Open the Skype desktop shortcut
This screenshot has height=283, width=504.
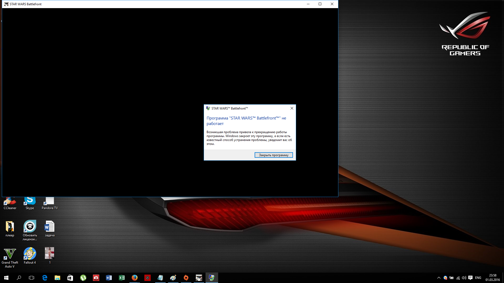[30, 204]
